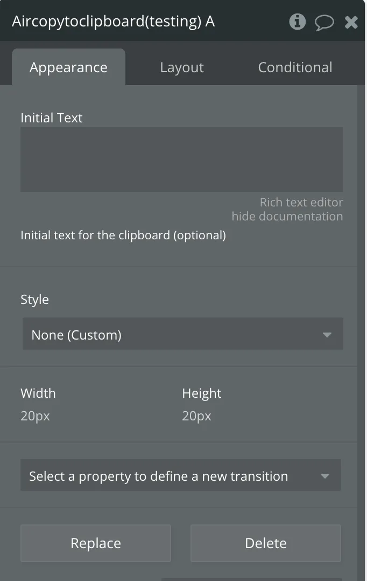367x581 pixels.
Task: Click the panel's vertical scrollbar
Action: click(362, 323)
